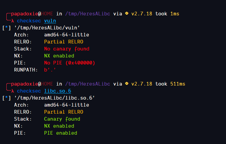Click the [*] marker beside the vuln path
The image size is (226, 144).
7,28
